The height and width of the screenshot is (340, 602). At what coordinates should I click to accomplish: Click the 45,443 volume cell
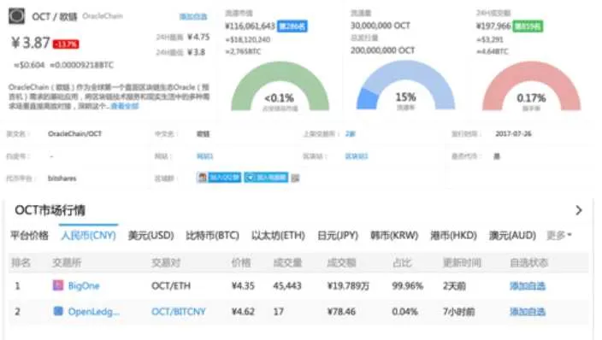287,285
